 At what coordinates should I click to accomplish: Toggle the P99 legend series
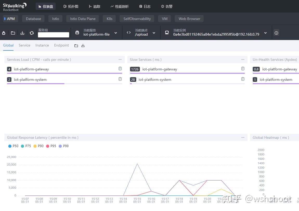64,146
